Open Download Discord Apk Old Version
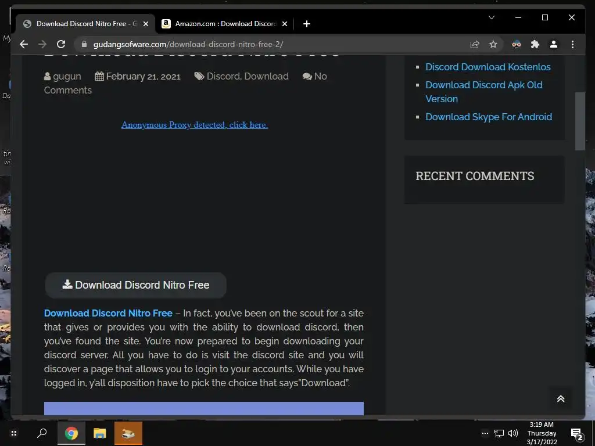 click(x=484, y=92)
